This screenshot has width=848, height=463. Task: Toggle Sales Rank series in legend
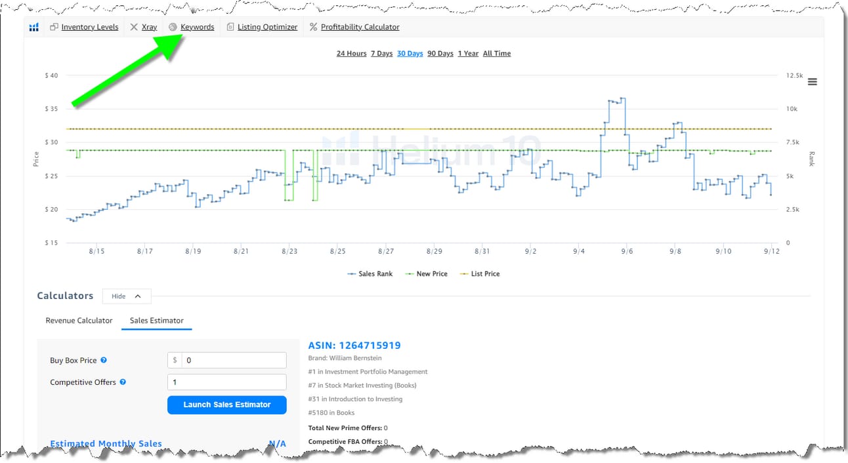[370, 273]
